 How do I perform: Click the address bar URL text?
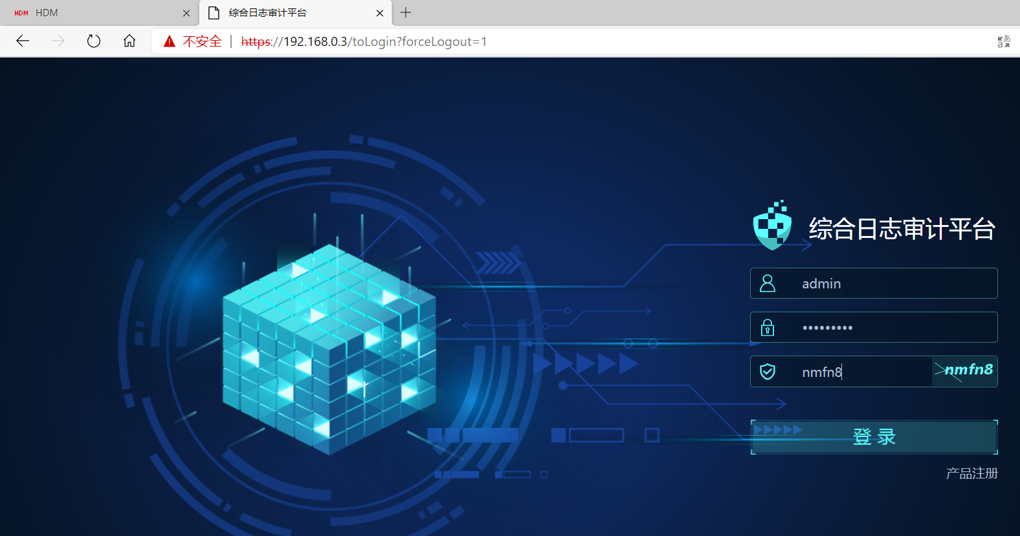pyautogui.click(x=364, y=41)
